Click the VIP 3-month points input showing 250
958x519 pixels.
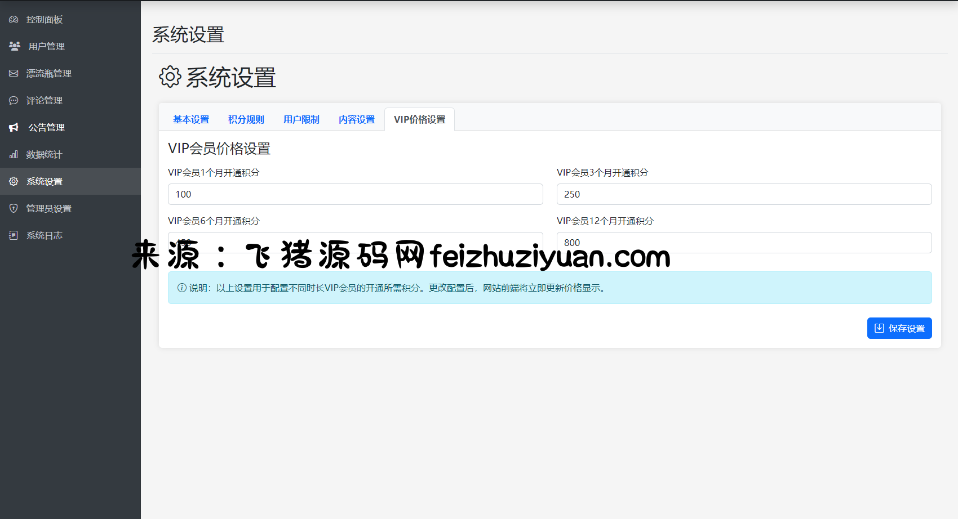[744, 194]
